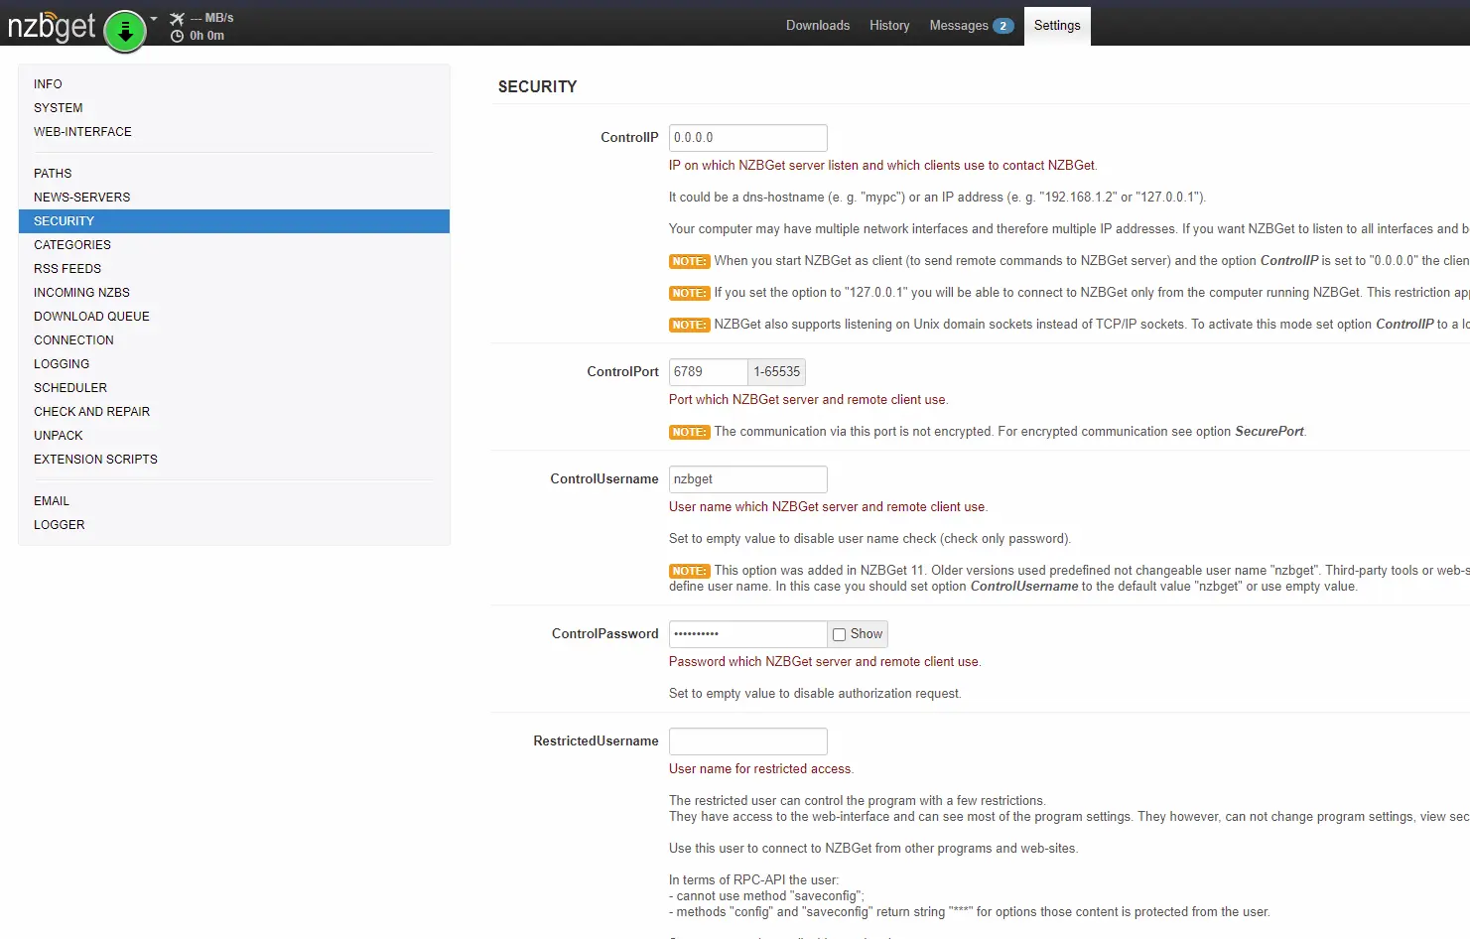
Task: Enable the Show password checkbox
Action: point(840,634)
